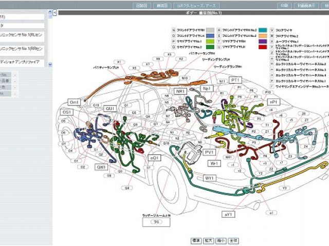The height and width of the screenshot is (246, 329).
Task: Expand the dropdown below コンディショナアンプリファイア
Action: pyautogui.click(x=49, y=65)
